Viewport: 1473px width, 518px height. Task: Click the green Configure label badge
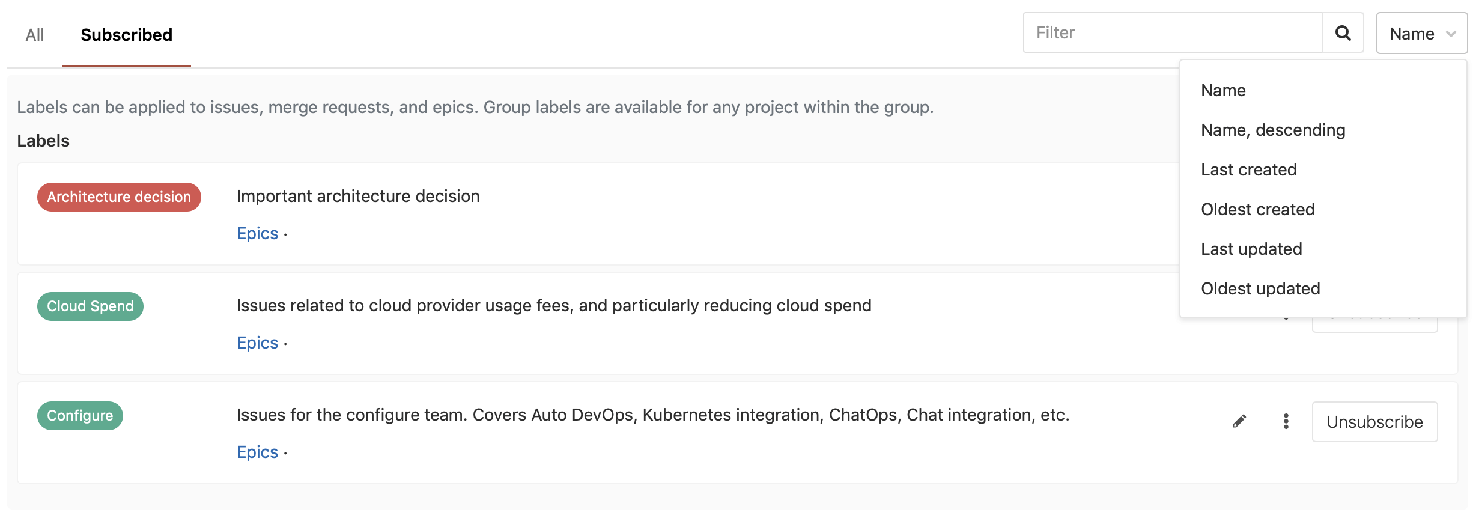pyautogui.click(x=80, y=416)
